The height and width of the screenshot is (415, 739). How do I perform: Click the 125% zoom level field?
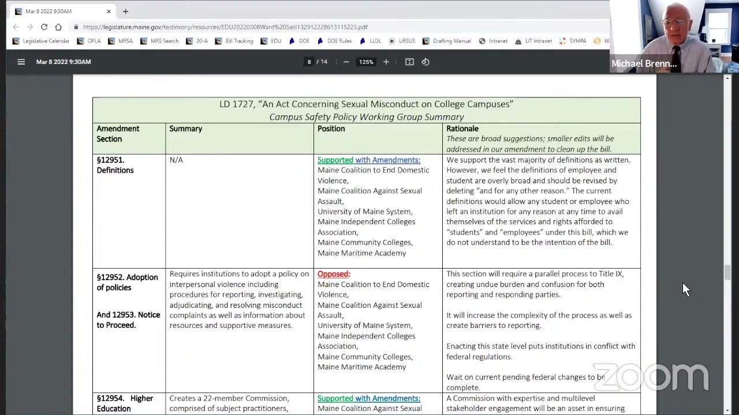tap(366, 62)
